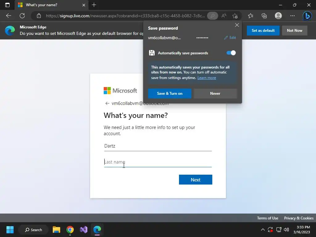Image resolution: width=316 pixels, height=237 pixels.
Task: Open the Read aloud icon
Action: click(224, 16)
